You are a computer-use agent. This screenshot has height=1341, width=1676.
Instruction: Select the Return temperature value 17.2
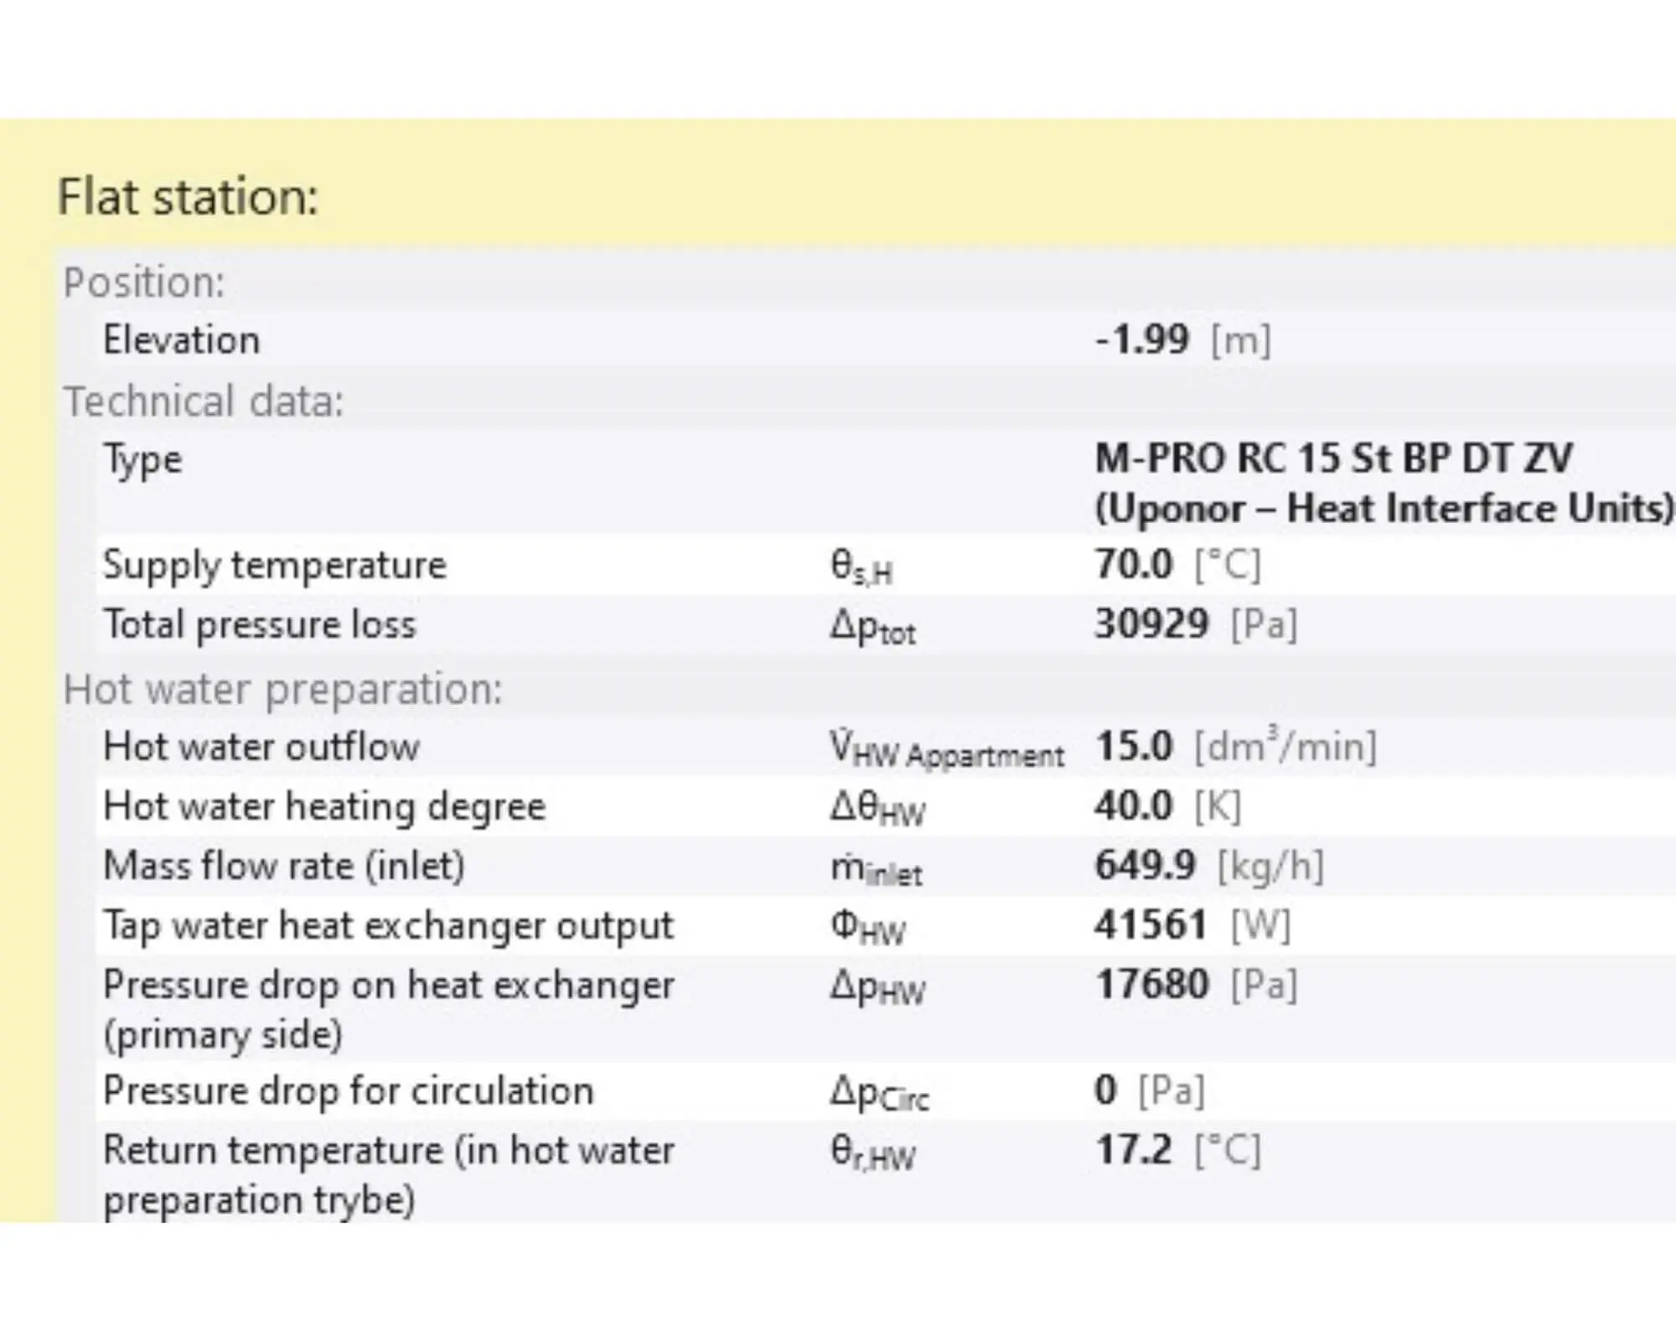pos(1133,1150)
